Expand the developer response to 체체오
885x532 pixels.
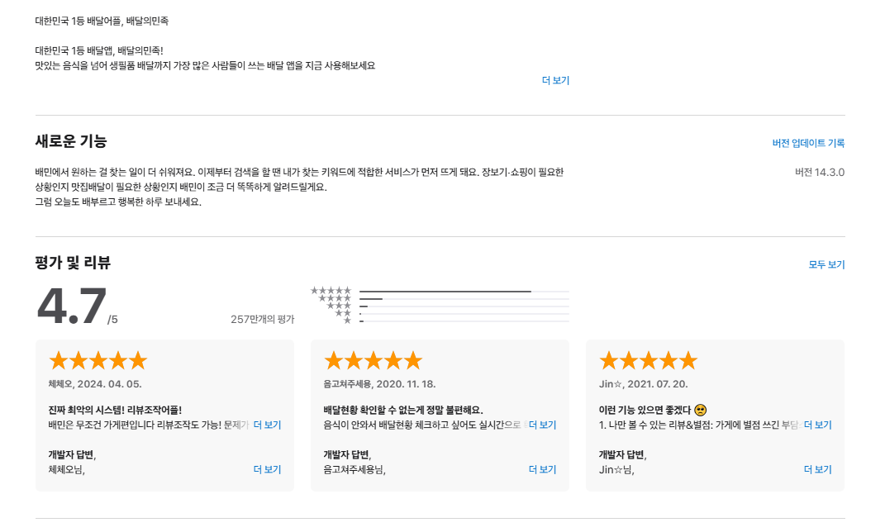coord(266,468)
